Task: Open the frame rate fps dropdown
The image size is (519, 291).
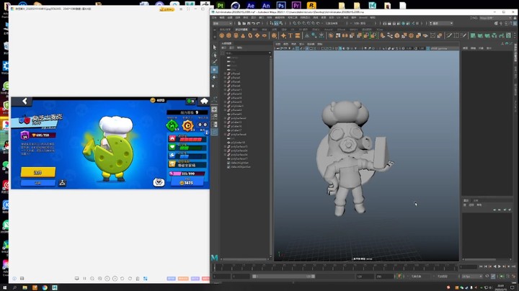Action: (x=472, y=276)
